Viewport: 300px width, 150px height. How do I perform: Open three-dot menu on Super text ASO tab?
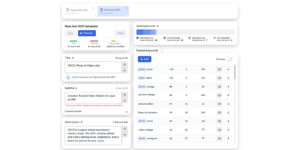pos(93,8)
